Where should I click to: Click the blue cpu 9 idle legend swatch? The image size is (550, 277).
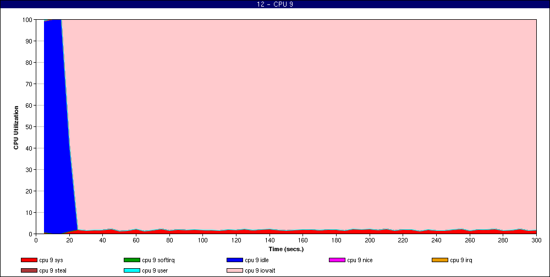pyautogui.click(x=234, y=260)
